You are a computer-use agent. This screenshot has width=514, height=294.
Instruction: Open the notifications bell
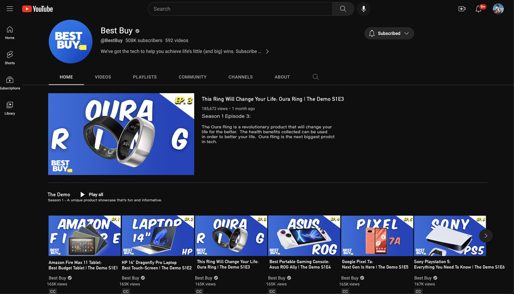pyautogui.click(x=479, y=9)
